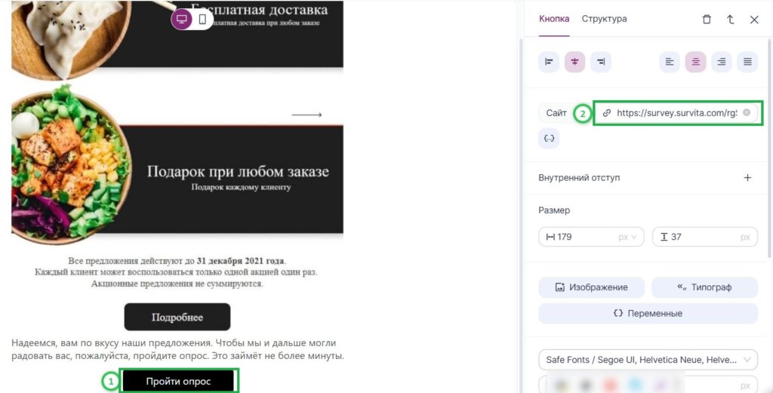Select the Подарок при любом заказе heading

(x=238, y=171)
